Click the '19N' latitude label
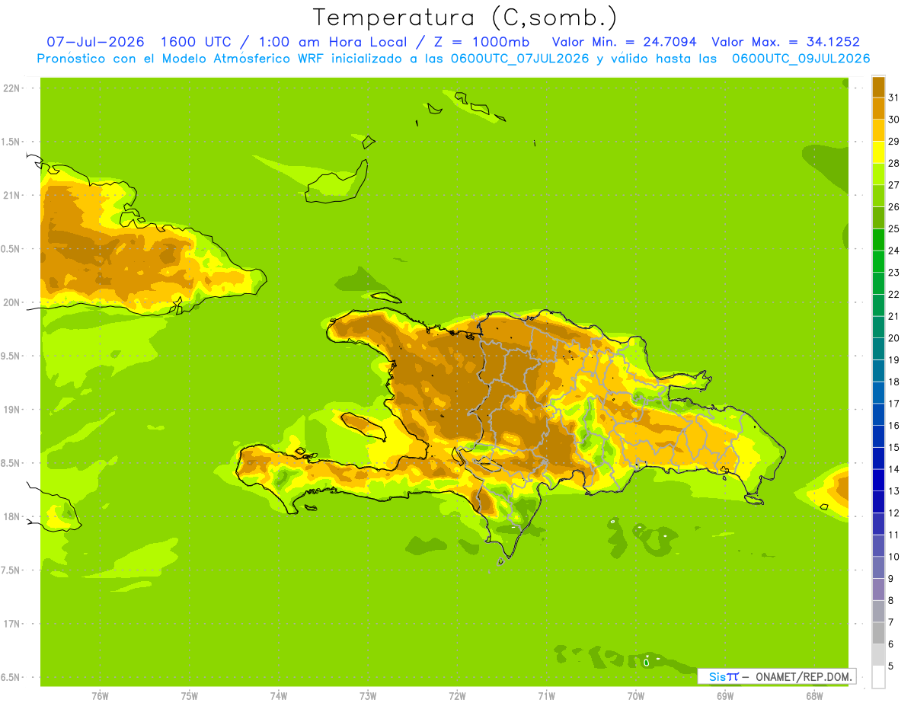Viewport: 914px width, 706px height. tap(11, 410)
